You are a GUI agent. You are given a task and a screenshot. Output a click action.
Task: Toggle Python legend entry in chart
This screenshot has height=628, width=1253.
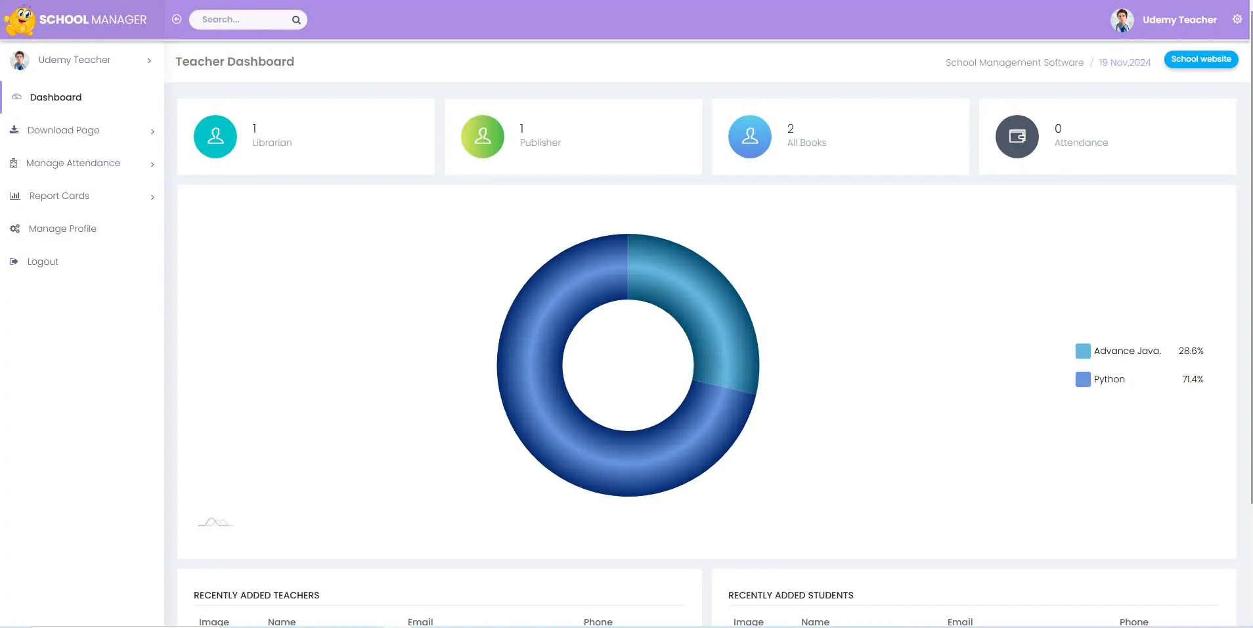click(x=1109, y=379)
